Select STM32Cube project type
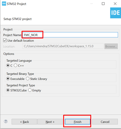 tap(8, 90)
